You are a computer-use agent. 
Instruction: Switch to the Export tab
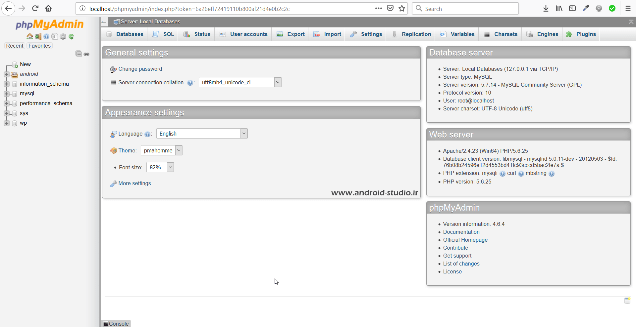pyautogui.click(x=291, y=34)
